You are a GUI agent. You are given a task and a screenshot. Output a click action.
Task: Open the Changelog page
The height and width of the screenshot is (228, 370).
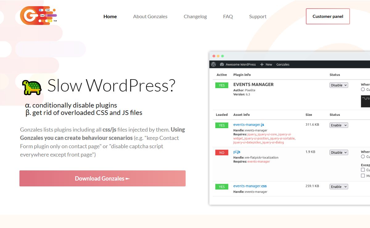coord(195,17)
